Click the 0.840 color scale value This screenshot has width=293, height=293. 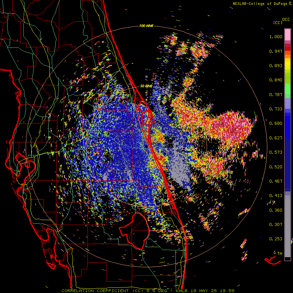[x=276, y=80]
